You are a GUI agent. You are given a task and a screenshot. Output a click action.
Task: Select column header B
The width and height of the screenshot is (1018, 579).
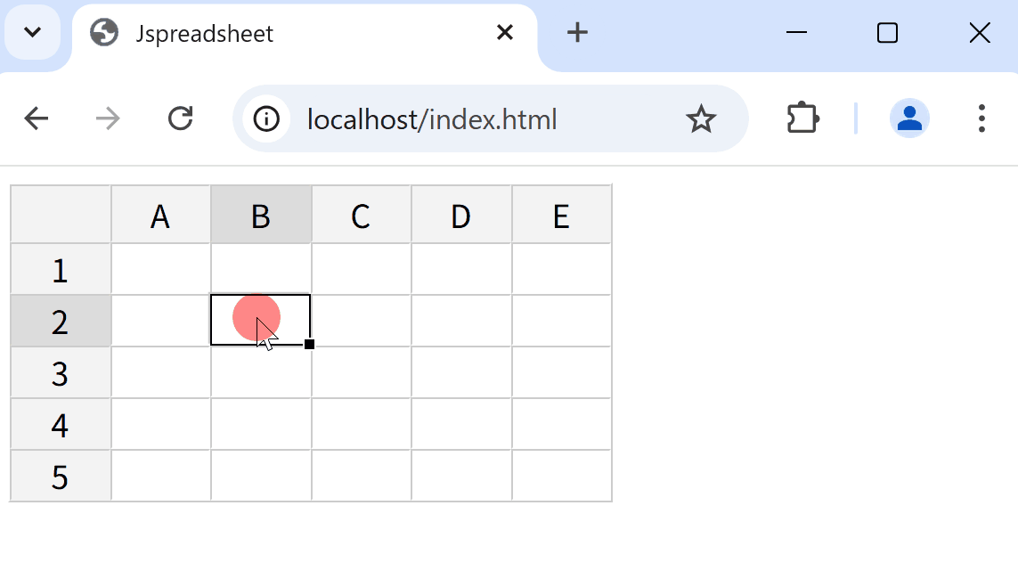click(x=260, y=214)
